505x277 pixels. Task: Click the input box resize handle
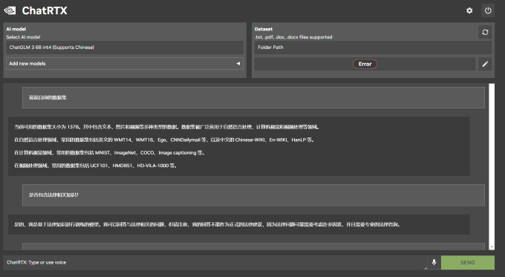coord(425,267)
